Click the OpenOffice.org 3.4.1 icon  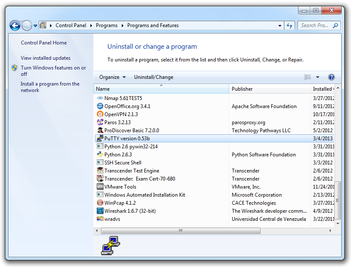100,106
